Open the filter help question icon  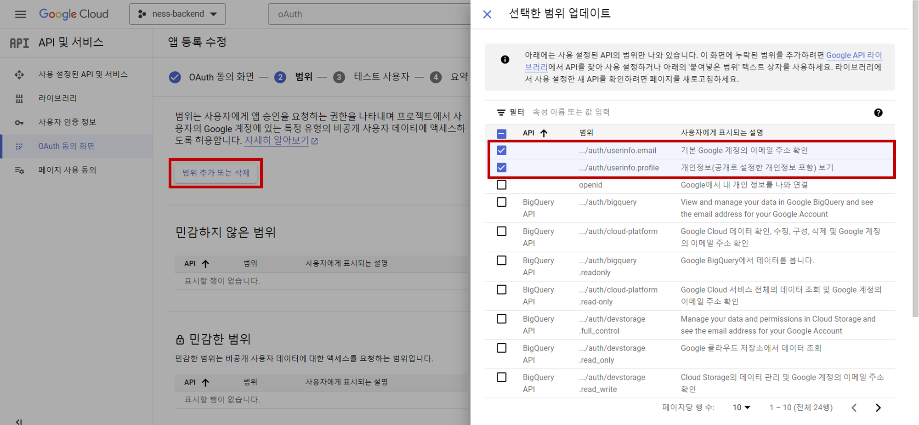pos(878,113)
